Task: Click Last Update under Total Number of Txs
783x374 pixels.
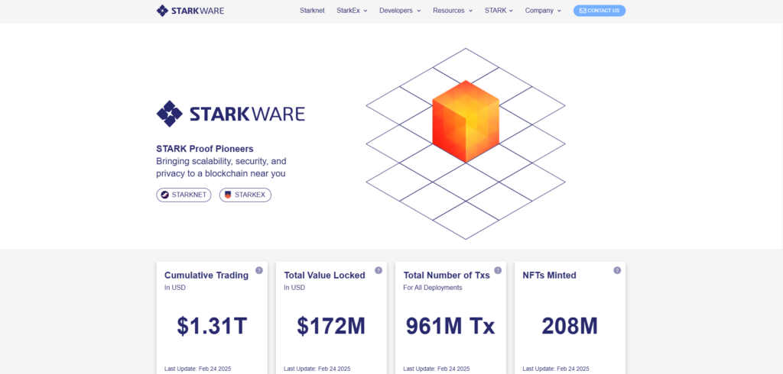Action: coord(437,369)
